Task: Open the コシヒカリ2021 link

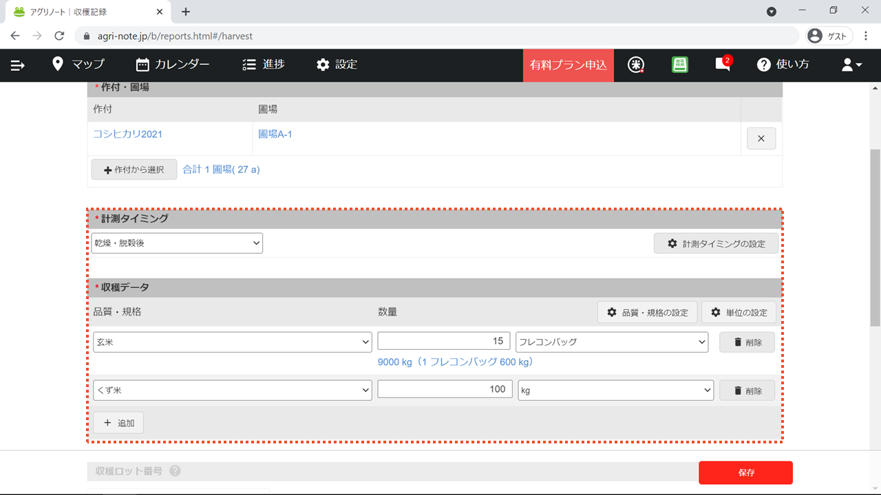Action: pyautogui.click(x=127, y=134)
